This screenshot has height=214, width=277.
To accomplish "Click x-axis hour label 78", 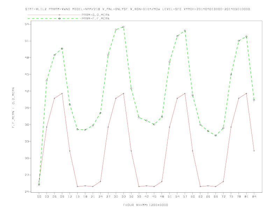I will click(x=239, y=197).
